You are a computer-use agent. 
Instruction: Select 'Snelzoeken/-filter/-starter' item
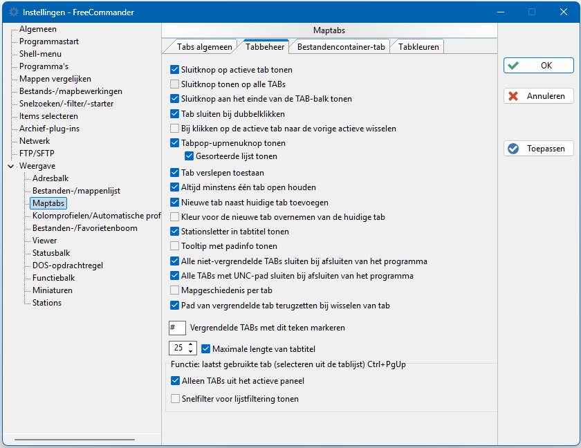pos(66,104)
